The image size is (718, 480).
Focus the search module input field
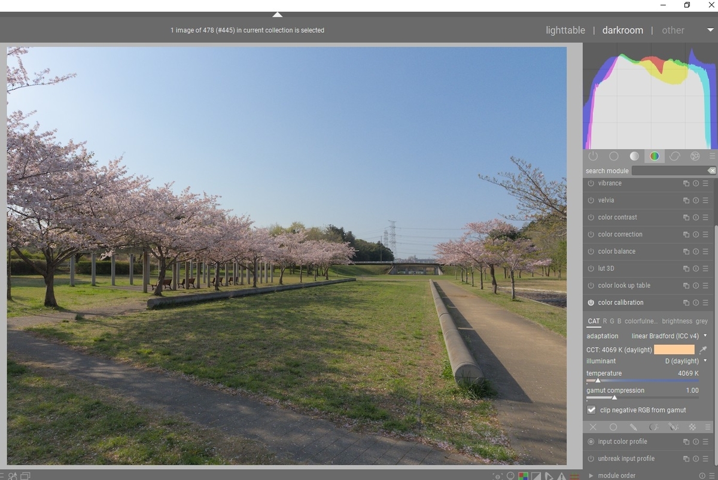tap(669, 171)
